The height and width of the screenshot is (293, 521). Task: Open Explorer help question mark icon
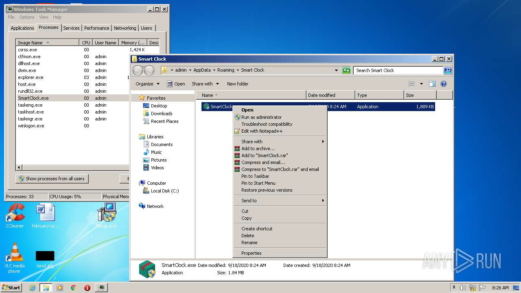(444, 84)
